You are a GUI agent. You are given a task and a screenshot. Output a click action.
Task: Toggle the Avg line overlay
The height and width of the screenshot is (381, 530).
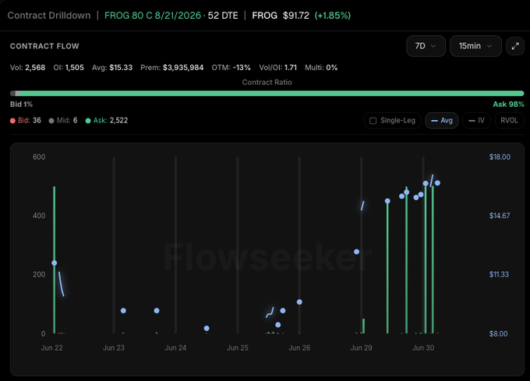pos(442,121)
